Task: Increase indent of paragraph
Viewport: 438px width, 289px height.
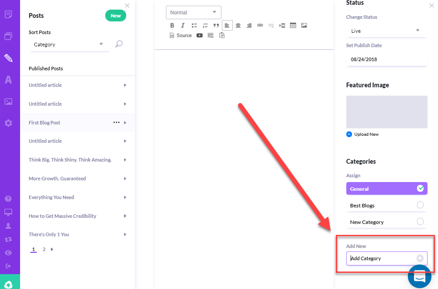Action: 282,25
